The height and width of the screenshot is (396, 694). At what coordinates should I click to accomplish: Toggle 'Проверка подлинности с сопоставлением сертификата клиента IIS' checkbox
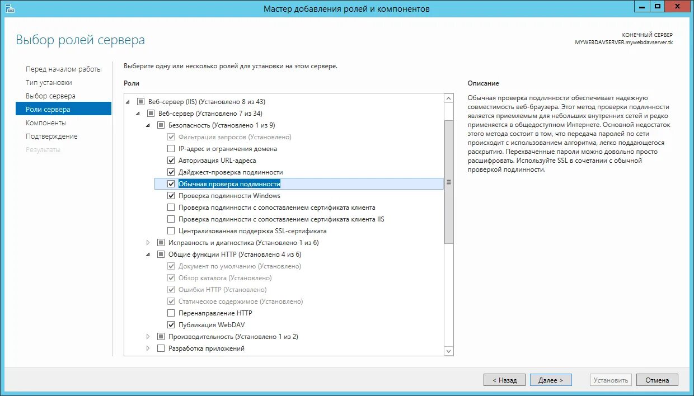pyautogui.click(x=171, y=219)
